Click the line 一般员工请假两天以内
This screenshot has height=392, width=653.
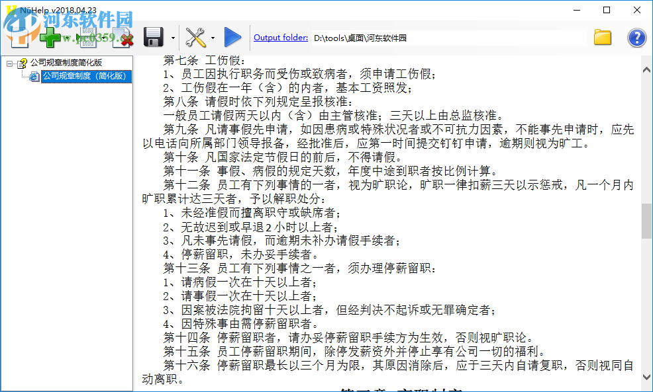[x=334, y=115]
